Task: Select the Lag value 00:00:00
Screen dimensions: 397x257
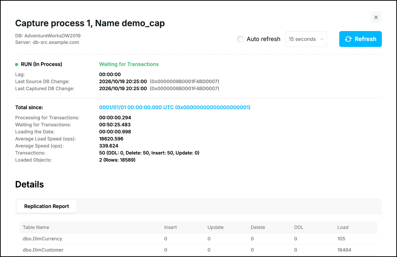Action: click(x=110, y=74)
